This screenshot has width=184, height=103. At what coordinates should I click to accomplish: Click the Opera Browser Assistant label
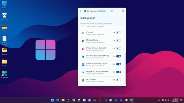96,48
